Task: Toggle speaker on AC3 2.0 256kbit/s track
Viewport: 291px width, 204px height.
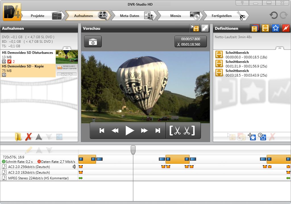Action: click(x=74, y=167)
